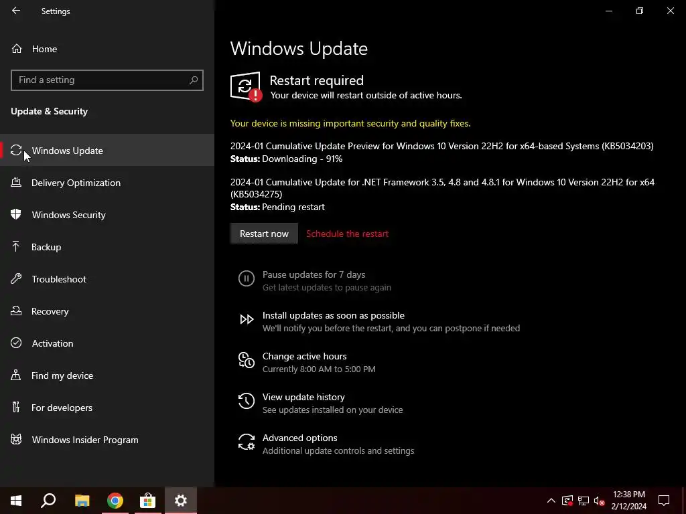Click the Windows Insider Program label
The height and width of the screenshot is (514, 686).
pos(85,440)
